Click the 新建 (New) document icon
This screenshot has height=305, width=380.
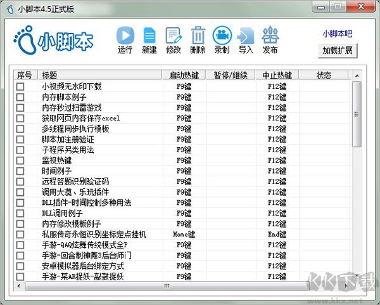tap(149, 36)
